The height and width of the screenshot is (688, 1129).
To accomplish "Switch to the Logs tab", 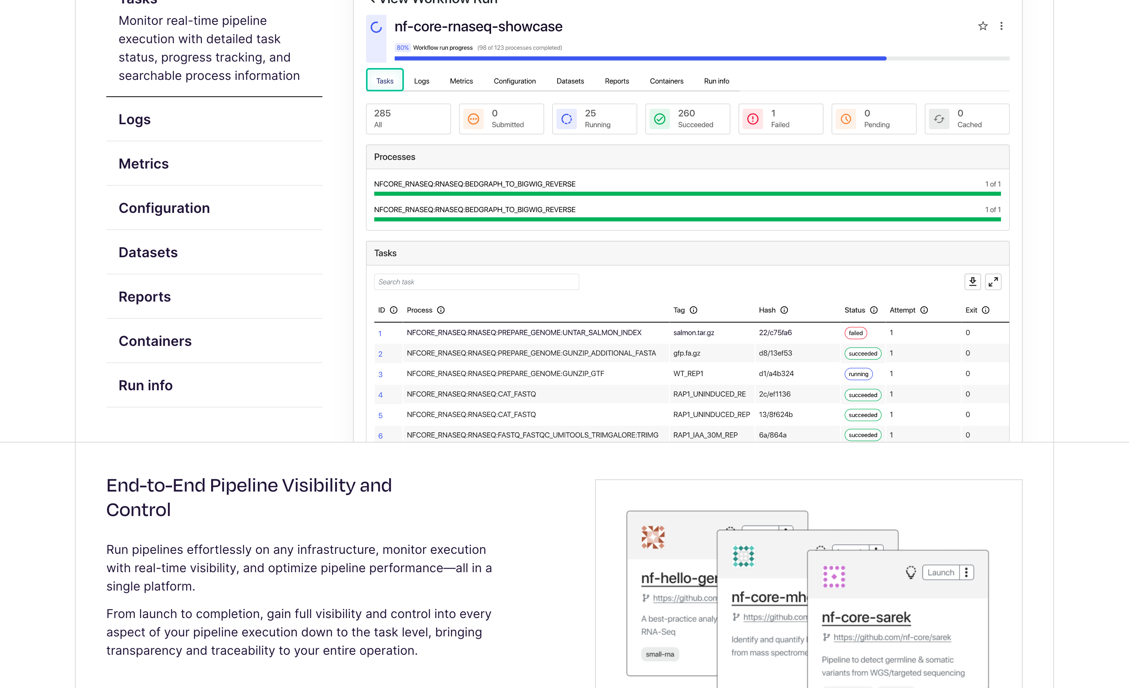I will click(x=421, y=81).
